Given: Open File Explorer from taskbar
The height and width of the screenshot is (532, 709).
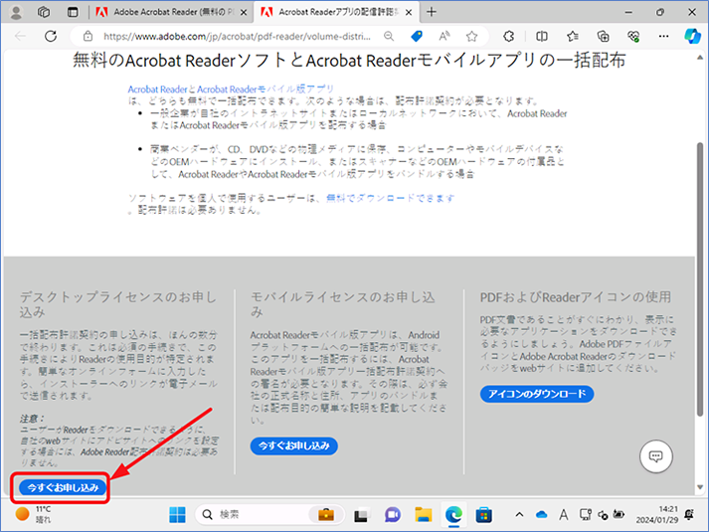Looking at the screenshot, I should pyautogui.click(x=424, y=514).
